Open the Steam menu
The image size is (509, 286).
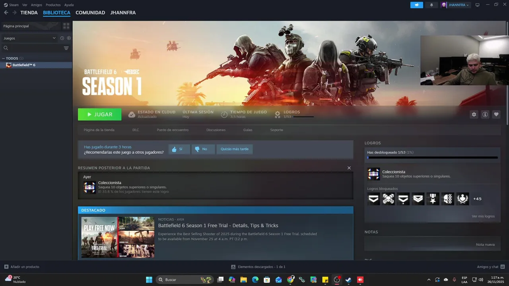point(11,5)
